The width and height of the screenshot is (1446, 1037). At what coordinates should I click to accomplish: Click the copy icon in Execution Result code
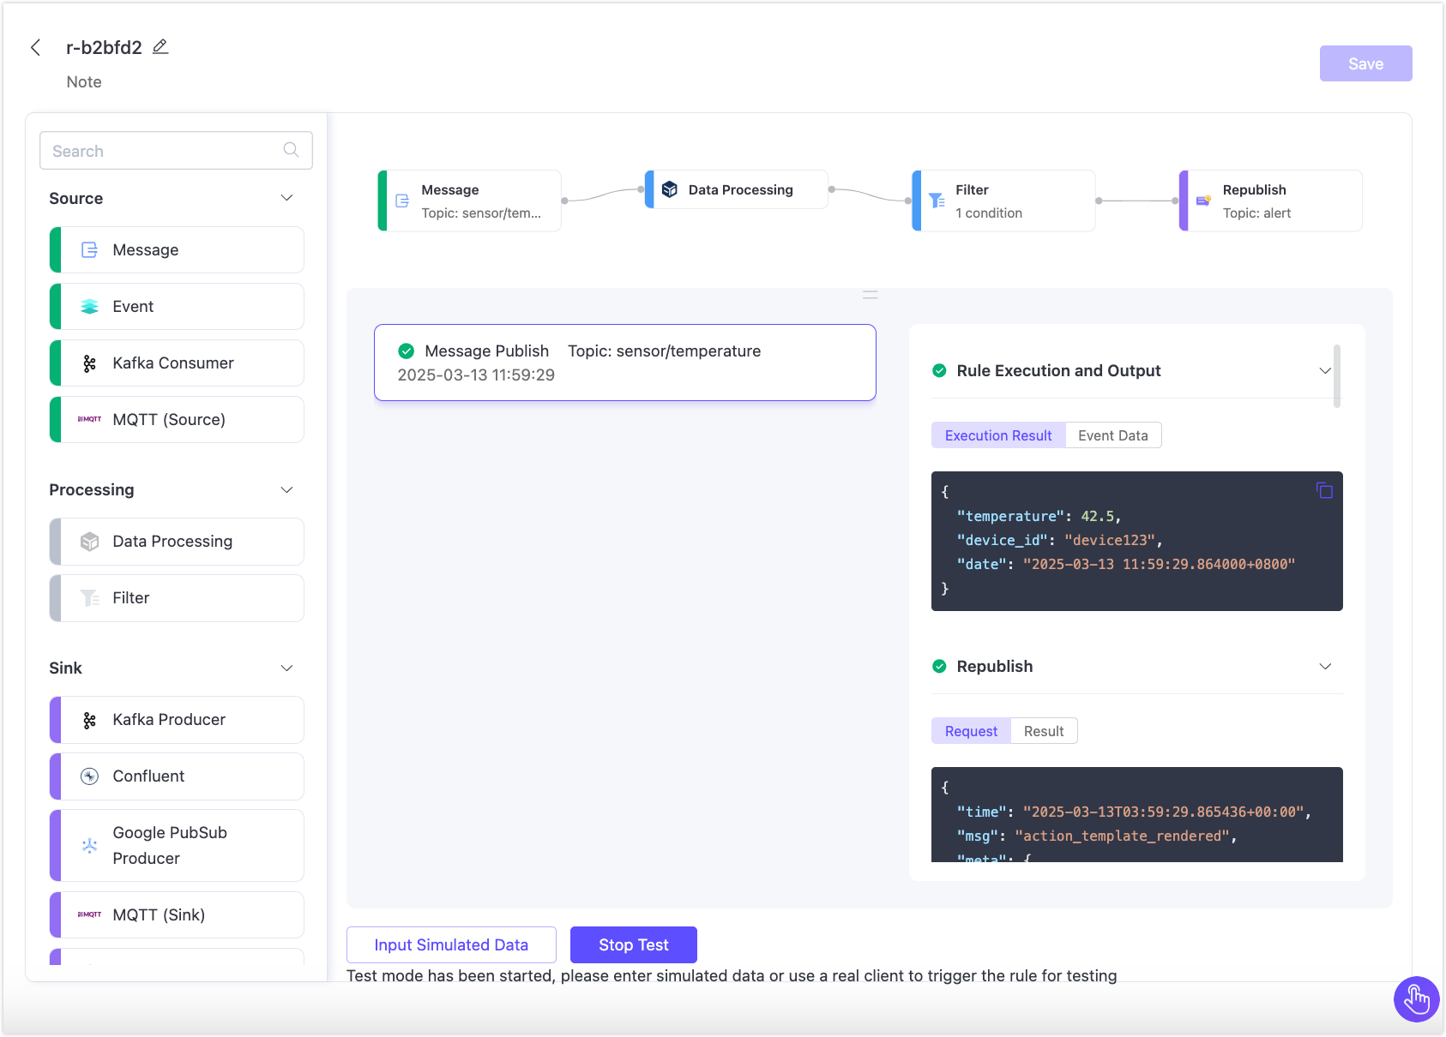point(1324,490)
